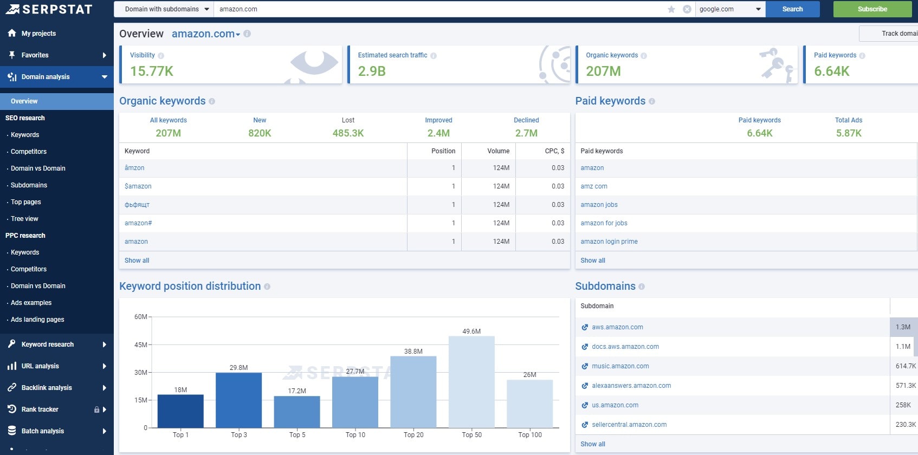Viewport: 918px width, 455px height.
Task: Click info icon by Paid keywords heading
Action: click(x=652, y=101)
